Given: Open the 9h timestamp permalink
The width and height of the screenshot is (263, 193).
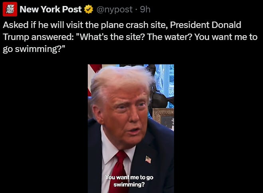Looking at the screenshot, I should 145,10.
